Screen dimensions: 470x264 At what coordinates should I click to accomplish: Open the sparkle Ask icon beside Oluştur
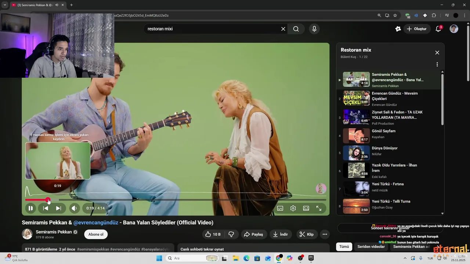pos(398,29)
